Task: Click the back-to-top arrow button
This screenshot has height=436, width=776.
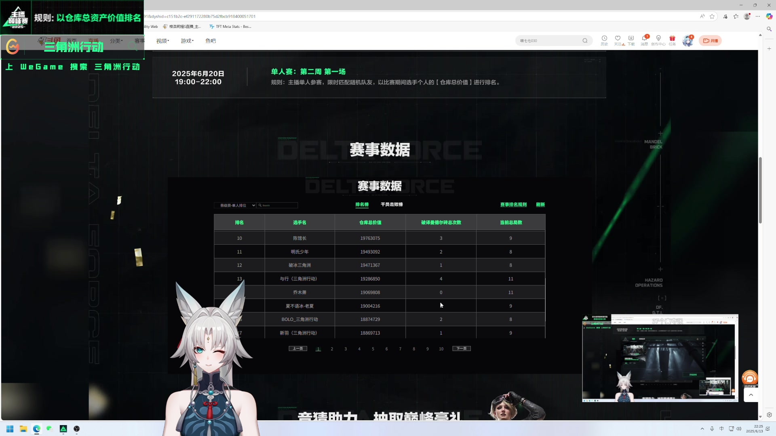Action: (x=751, y=395)
